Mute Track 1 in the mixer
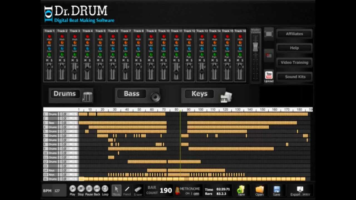This screenshot has width=356, height=200. 47,60
